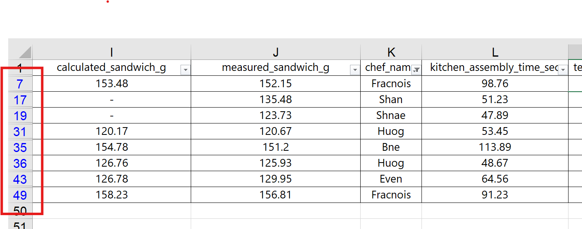This screenshot has height=229, width=582.
Task: Click row header 43
Action: click(20, 179)
